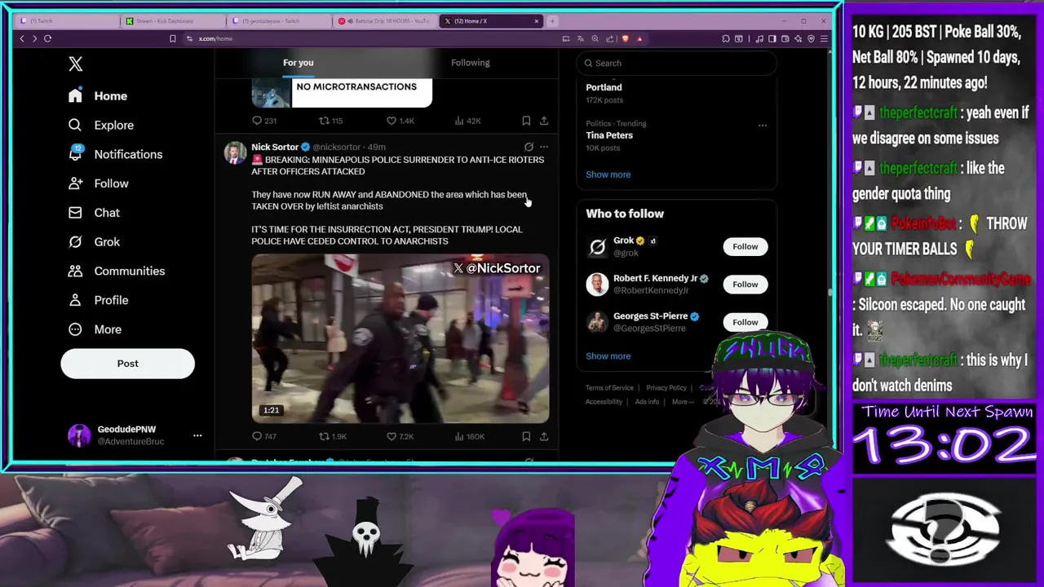Open Grok explain icon on Nick Sortor post
This screenshot has width=1044, height=587.
[529, 148]
